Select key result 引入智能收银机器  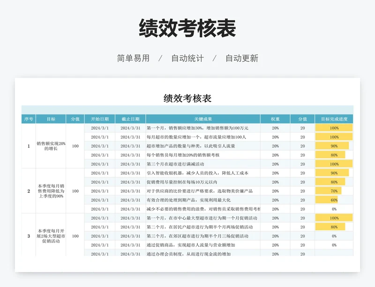coord(203,173)
